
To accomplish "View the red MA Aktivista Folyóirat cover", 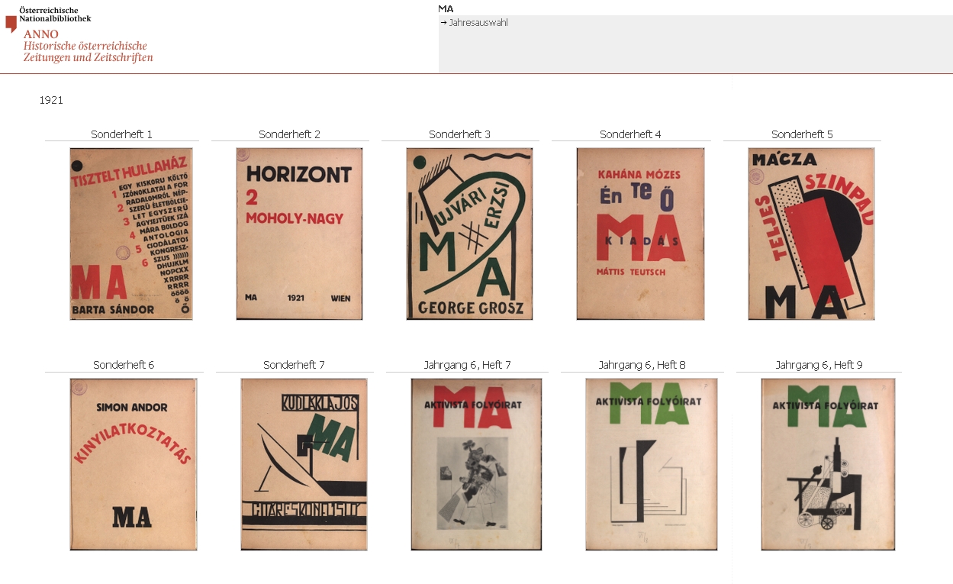I will coord(476,464).
